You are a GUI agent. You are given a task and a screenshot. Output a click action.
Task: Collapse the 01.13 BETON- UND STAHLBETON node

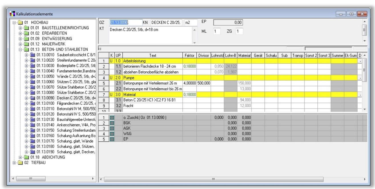(21, 49)
